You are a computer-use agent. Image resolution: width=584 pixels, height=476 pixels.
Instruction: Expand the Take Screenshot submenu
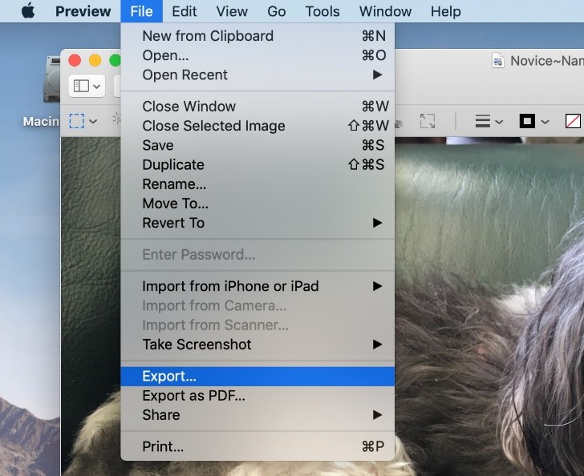258,345
